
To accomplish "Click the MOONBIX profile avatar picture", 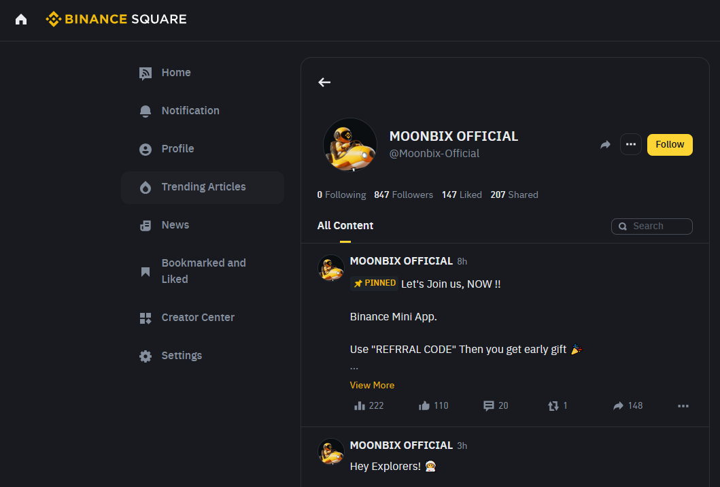I will 350,145.
